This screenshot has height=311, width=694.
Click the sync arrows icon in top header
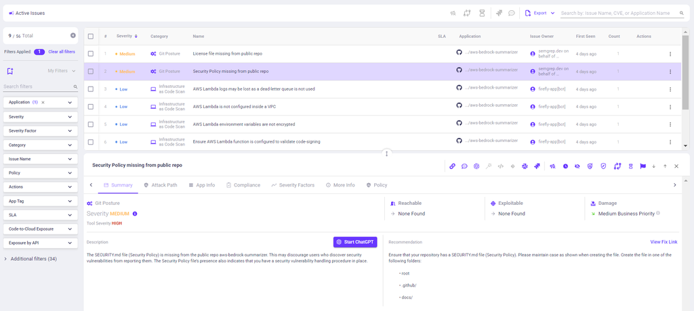pos(467,14)
